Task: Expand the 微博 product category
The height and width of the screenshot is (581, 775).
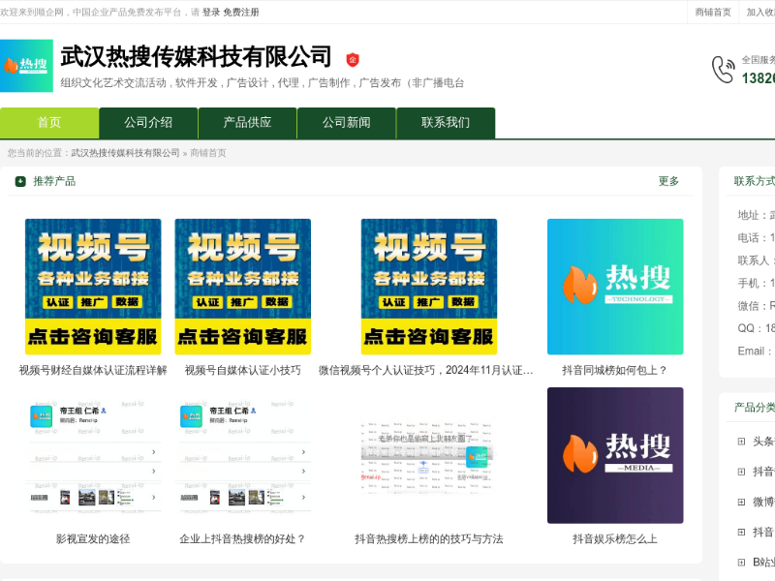Action: point(741,502)
